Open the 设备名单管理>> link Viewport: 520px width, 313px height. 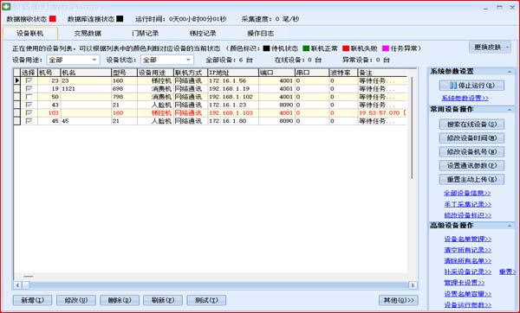click(x=468, y=239)
